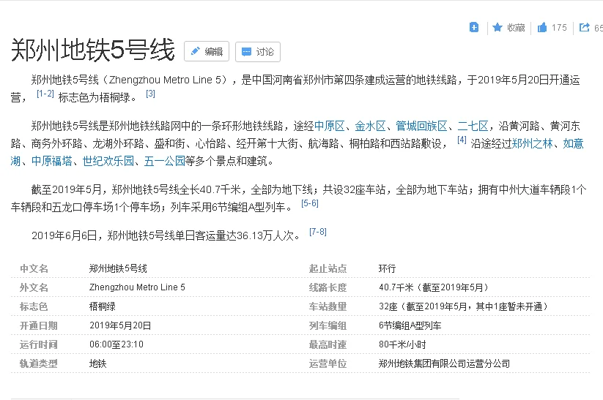
Task: Click reference citation [4]
Action: point(462,140)
